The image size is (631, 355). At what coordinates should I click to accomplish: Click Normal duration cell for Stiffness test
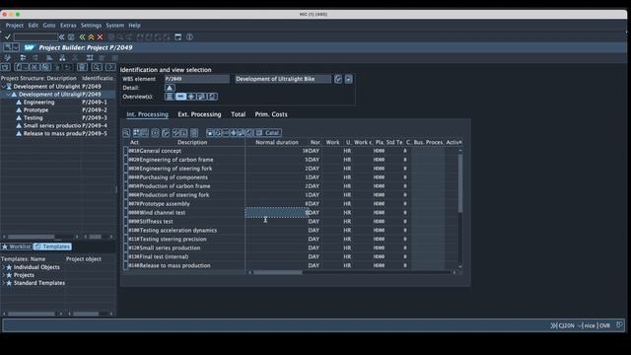point(277,222)
